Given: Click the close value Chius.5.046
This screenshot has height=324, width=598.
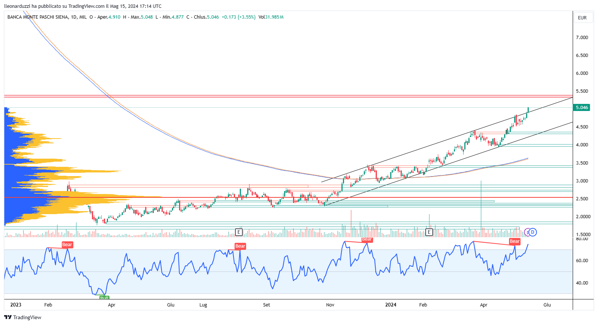Looking at the screenshot, I should 206,17.
